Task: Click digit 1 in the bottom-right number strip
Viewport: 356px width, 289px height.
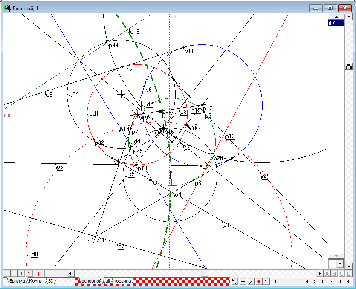Action: coord(283,281)
